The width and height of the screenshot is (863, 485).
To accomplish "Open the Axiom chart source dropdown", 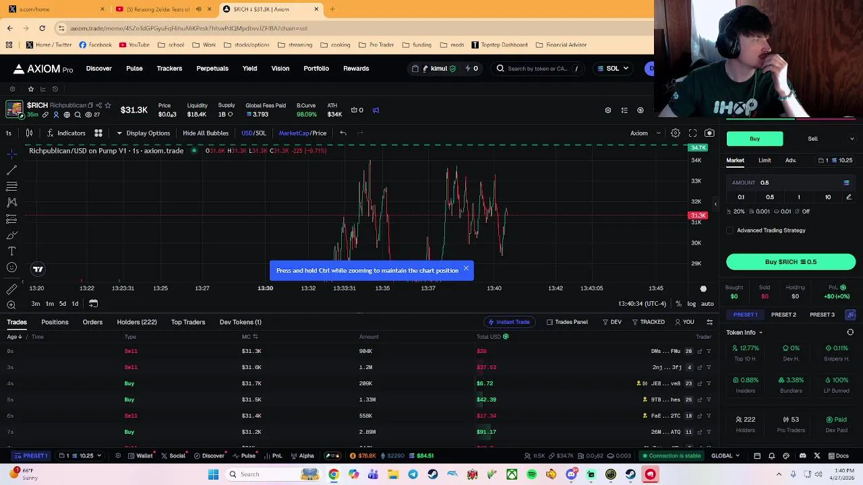I will [645, 133].
